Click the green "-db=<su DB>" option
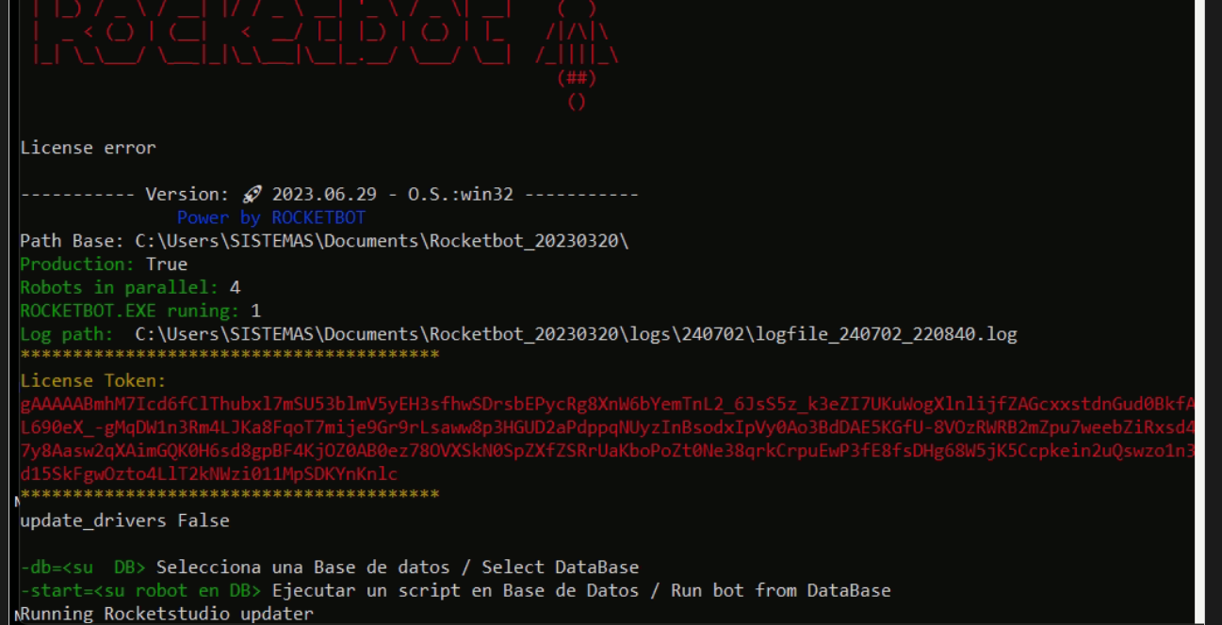The image size is (1222, 625). (83, 568)
